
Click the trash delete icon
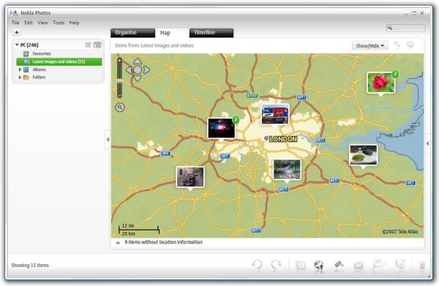tap(422, 266)
